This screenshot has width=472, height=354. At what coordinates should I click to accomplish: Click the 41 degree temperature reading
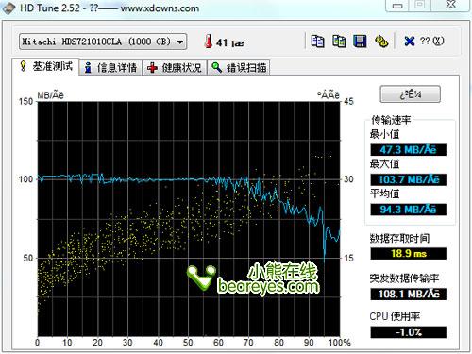click(x=229, y=42)
